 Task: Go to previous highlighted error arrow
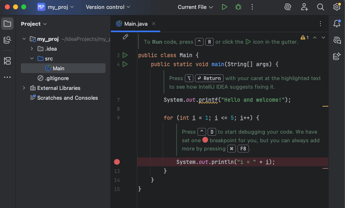(315, 38)
